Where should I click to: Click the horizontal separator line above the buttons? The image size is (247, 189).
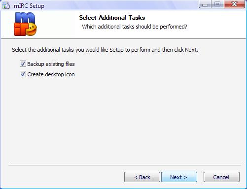point(125,165)
